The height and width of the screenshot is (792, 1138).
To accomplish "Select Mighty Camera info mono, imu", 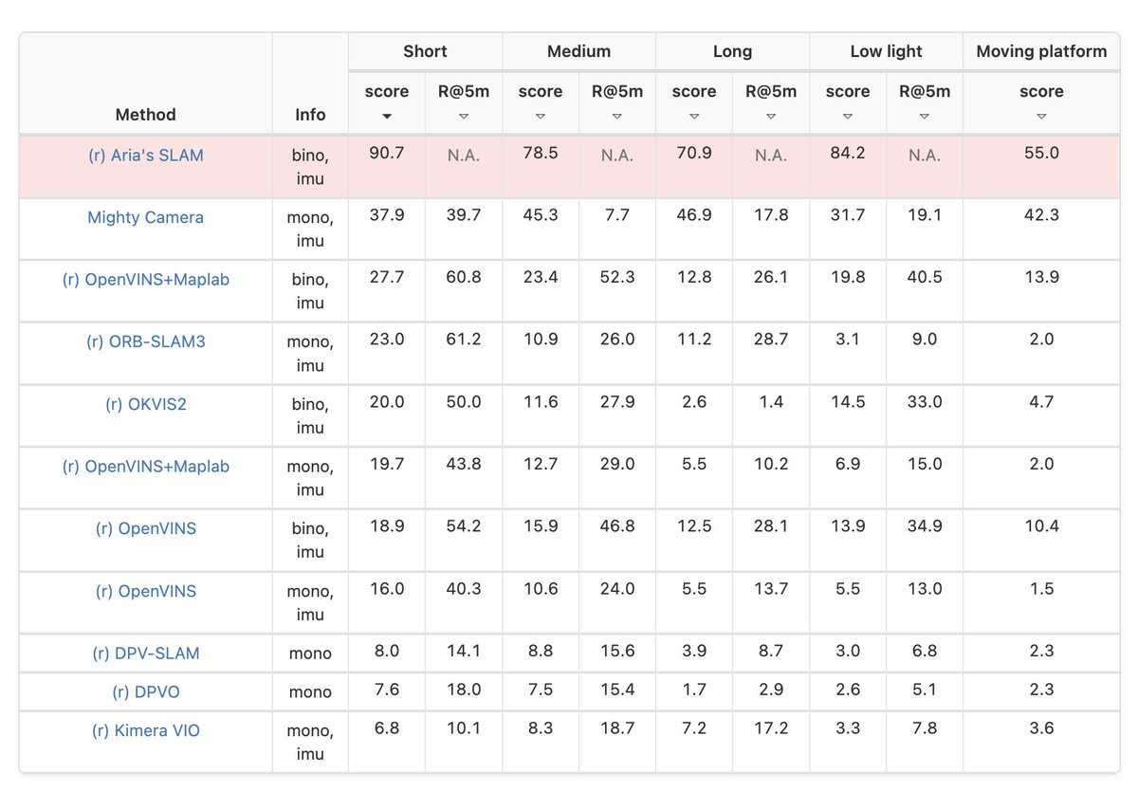I will [310, 229].
